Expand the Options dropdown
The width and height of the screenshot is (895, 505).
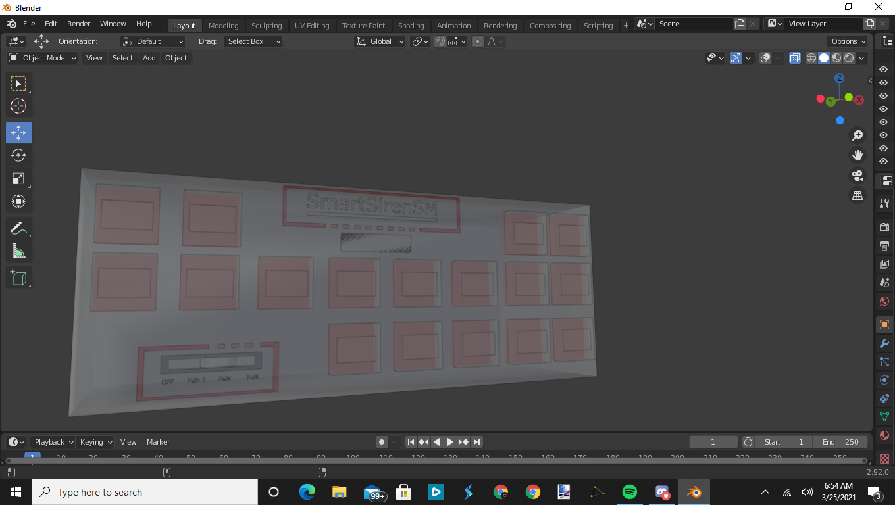coord(848,41)
